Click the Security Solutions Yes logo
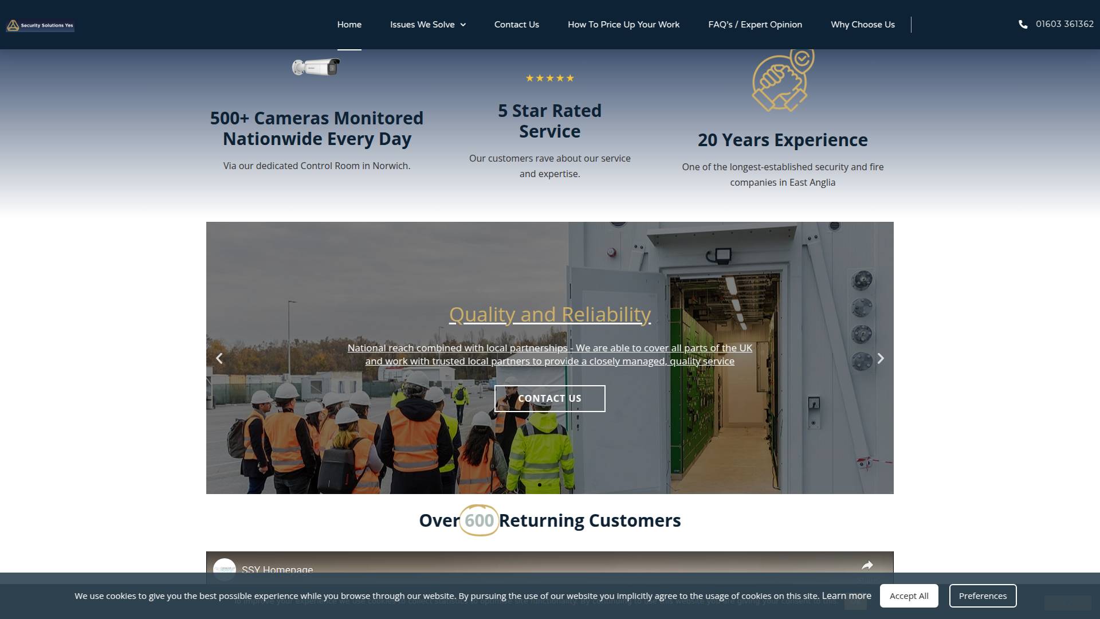 click(x=40, y=25)
